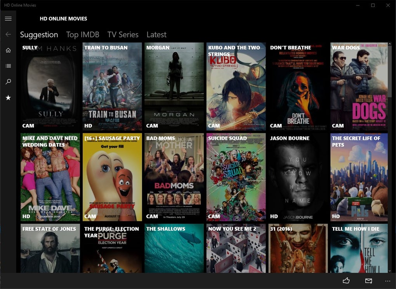Open the Sausage Party poster
396x289 pixels.
click(x=112, y=177)
